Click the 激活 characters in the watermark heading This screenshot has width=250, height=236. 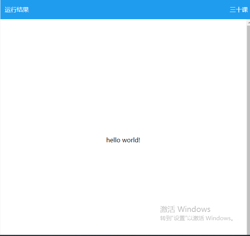click(168, 209)
